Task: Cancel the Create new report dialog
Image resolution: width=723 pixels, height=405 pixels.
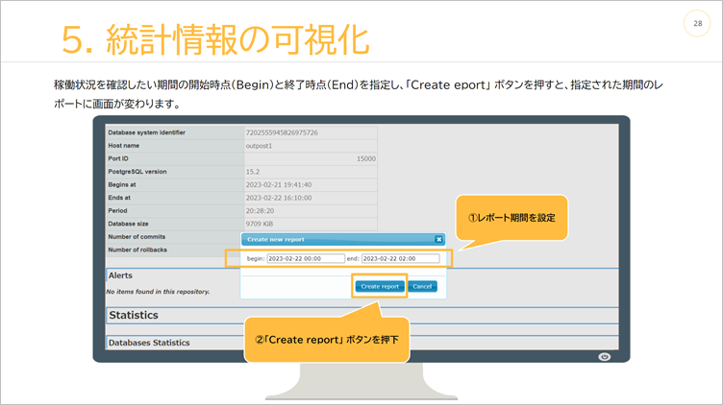Action: [422, 286]
